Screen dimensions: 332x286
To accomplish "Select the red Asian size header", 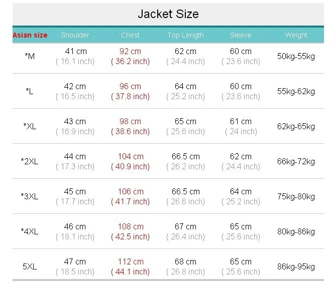I will (x=30, y=35).
